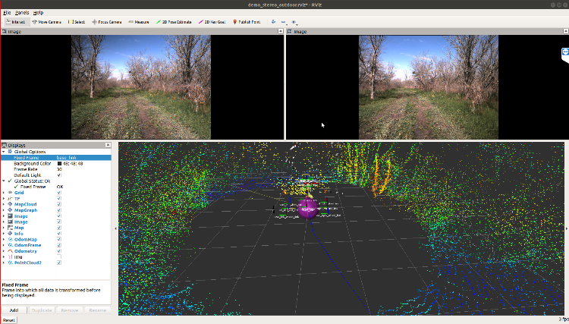Expand the Odometry display entry
Viewport: 569px width, 324px height.
pos(3,250)
